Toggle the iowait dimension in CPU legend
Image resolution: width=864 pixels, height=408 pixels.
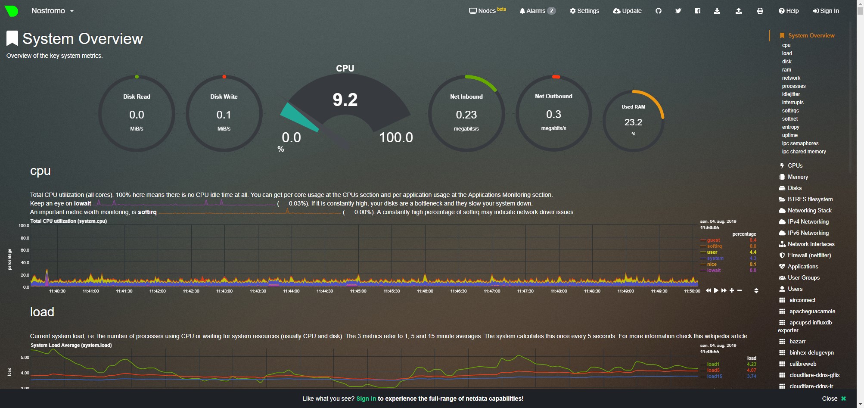[713, 271]
